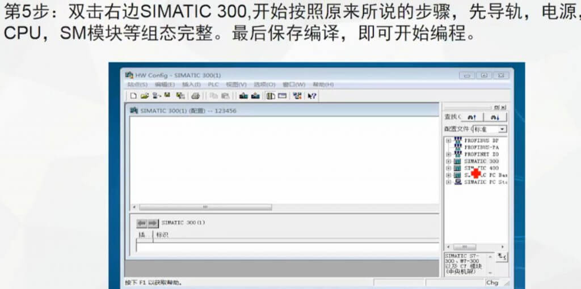Expand the SIMATIC 400 tree node
The image size is (581, 289).
coord(448,168)
